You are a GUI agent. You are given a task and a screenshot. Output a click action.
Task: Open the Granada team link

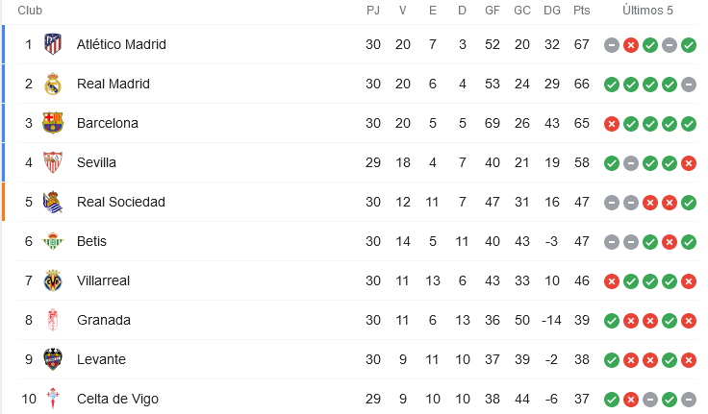click(103, 320)
